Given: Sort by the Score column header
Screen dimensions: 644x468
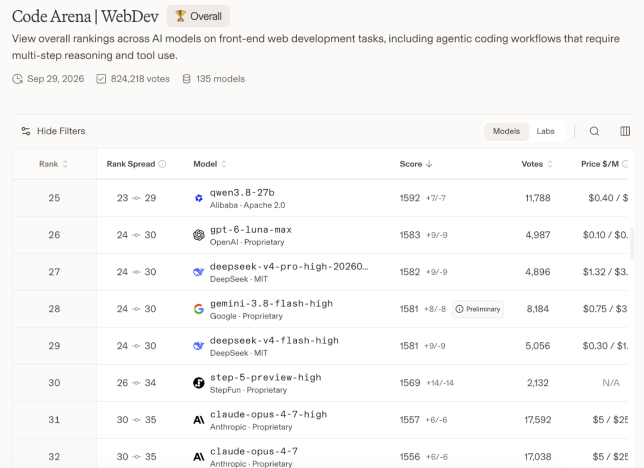Looking at the screenshot, I should [x=416, y=164].
